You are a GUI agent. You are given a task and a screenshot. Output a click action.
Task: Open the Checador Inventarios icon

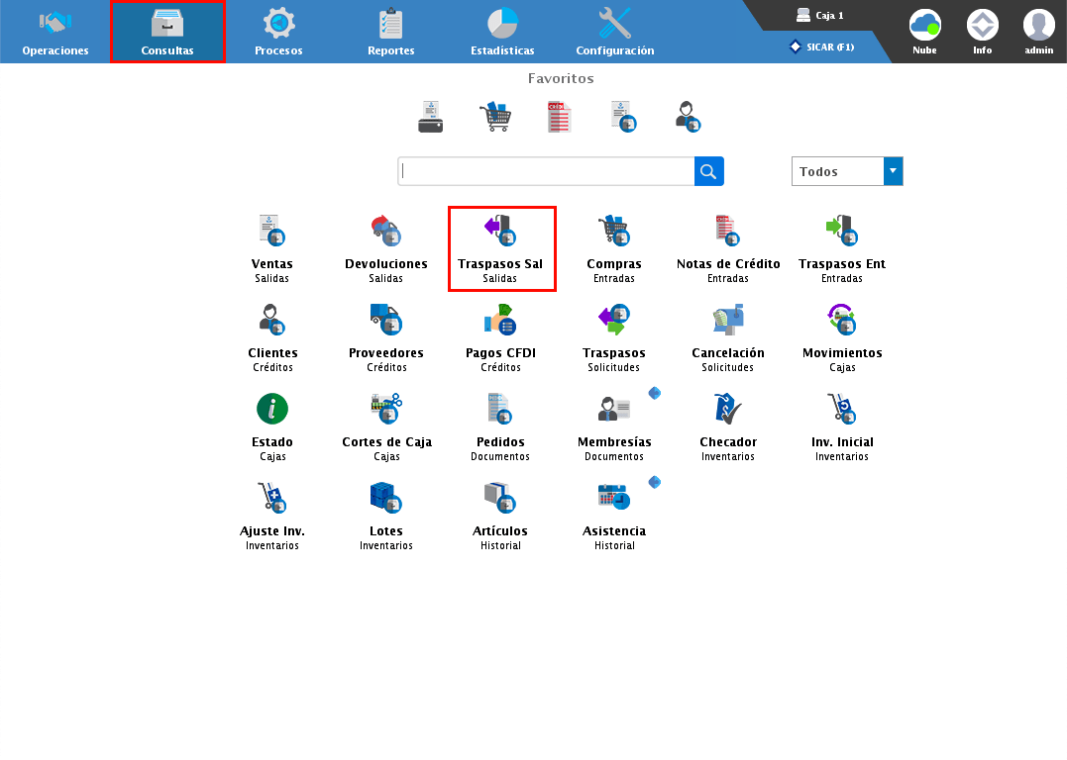[728, 411]
